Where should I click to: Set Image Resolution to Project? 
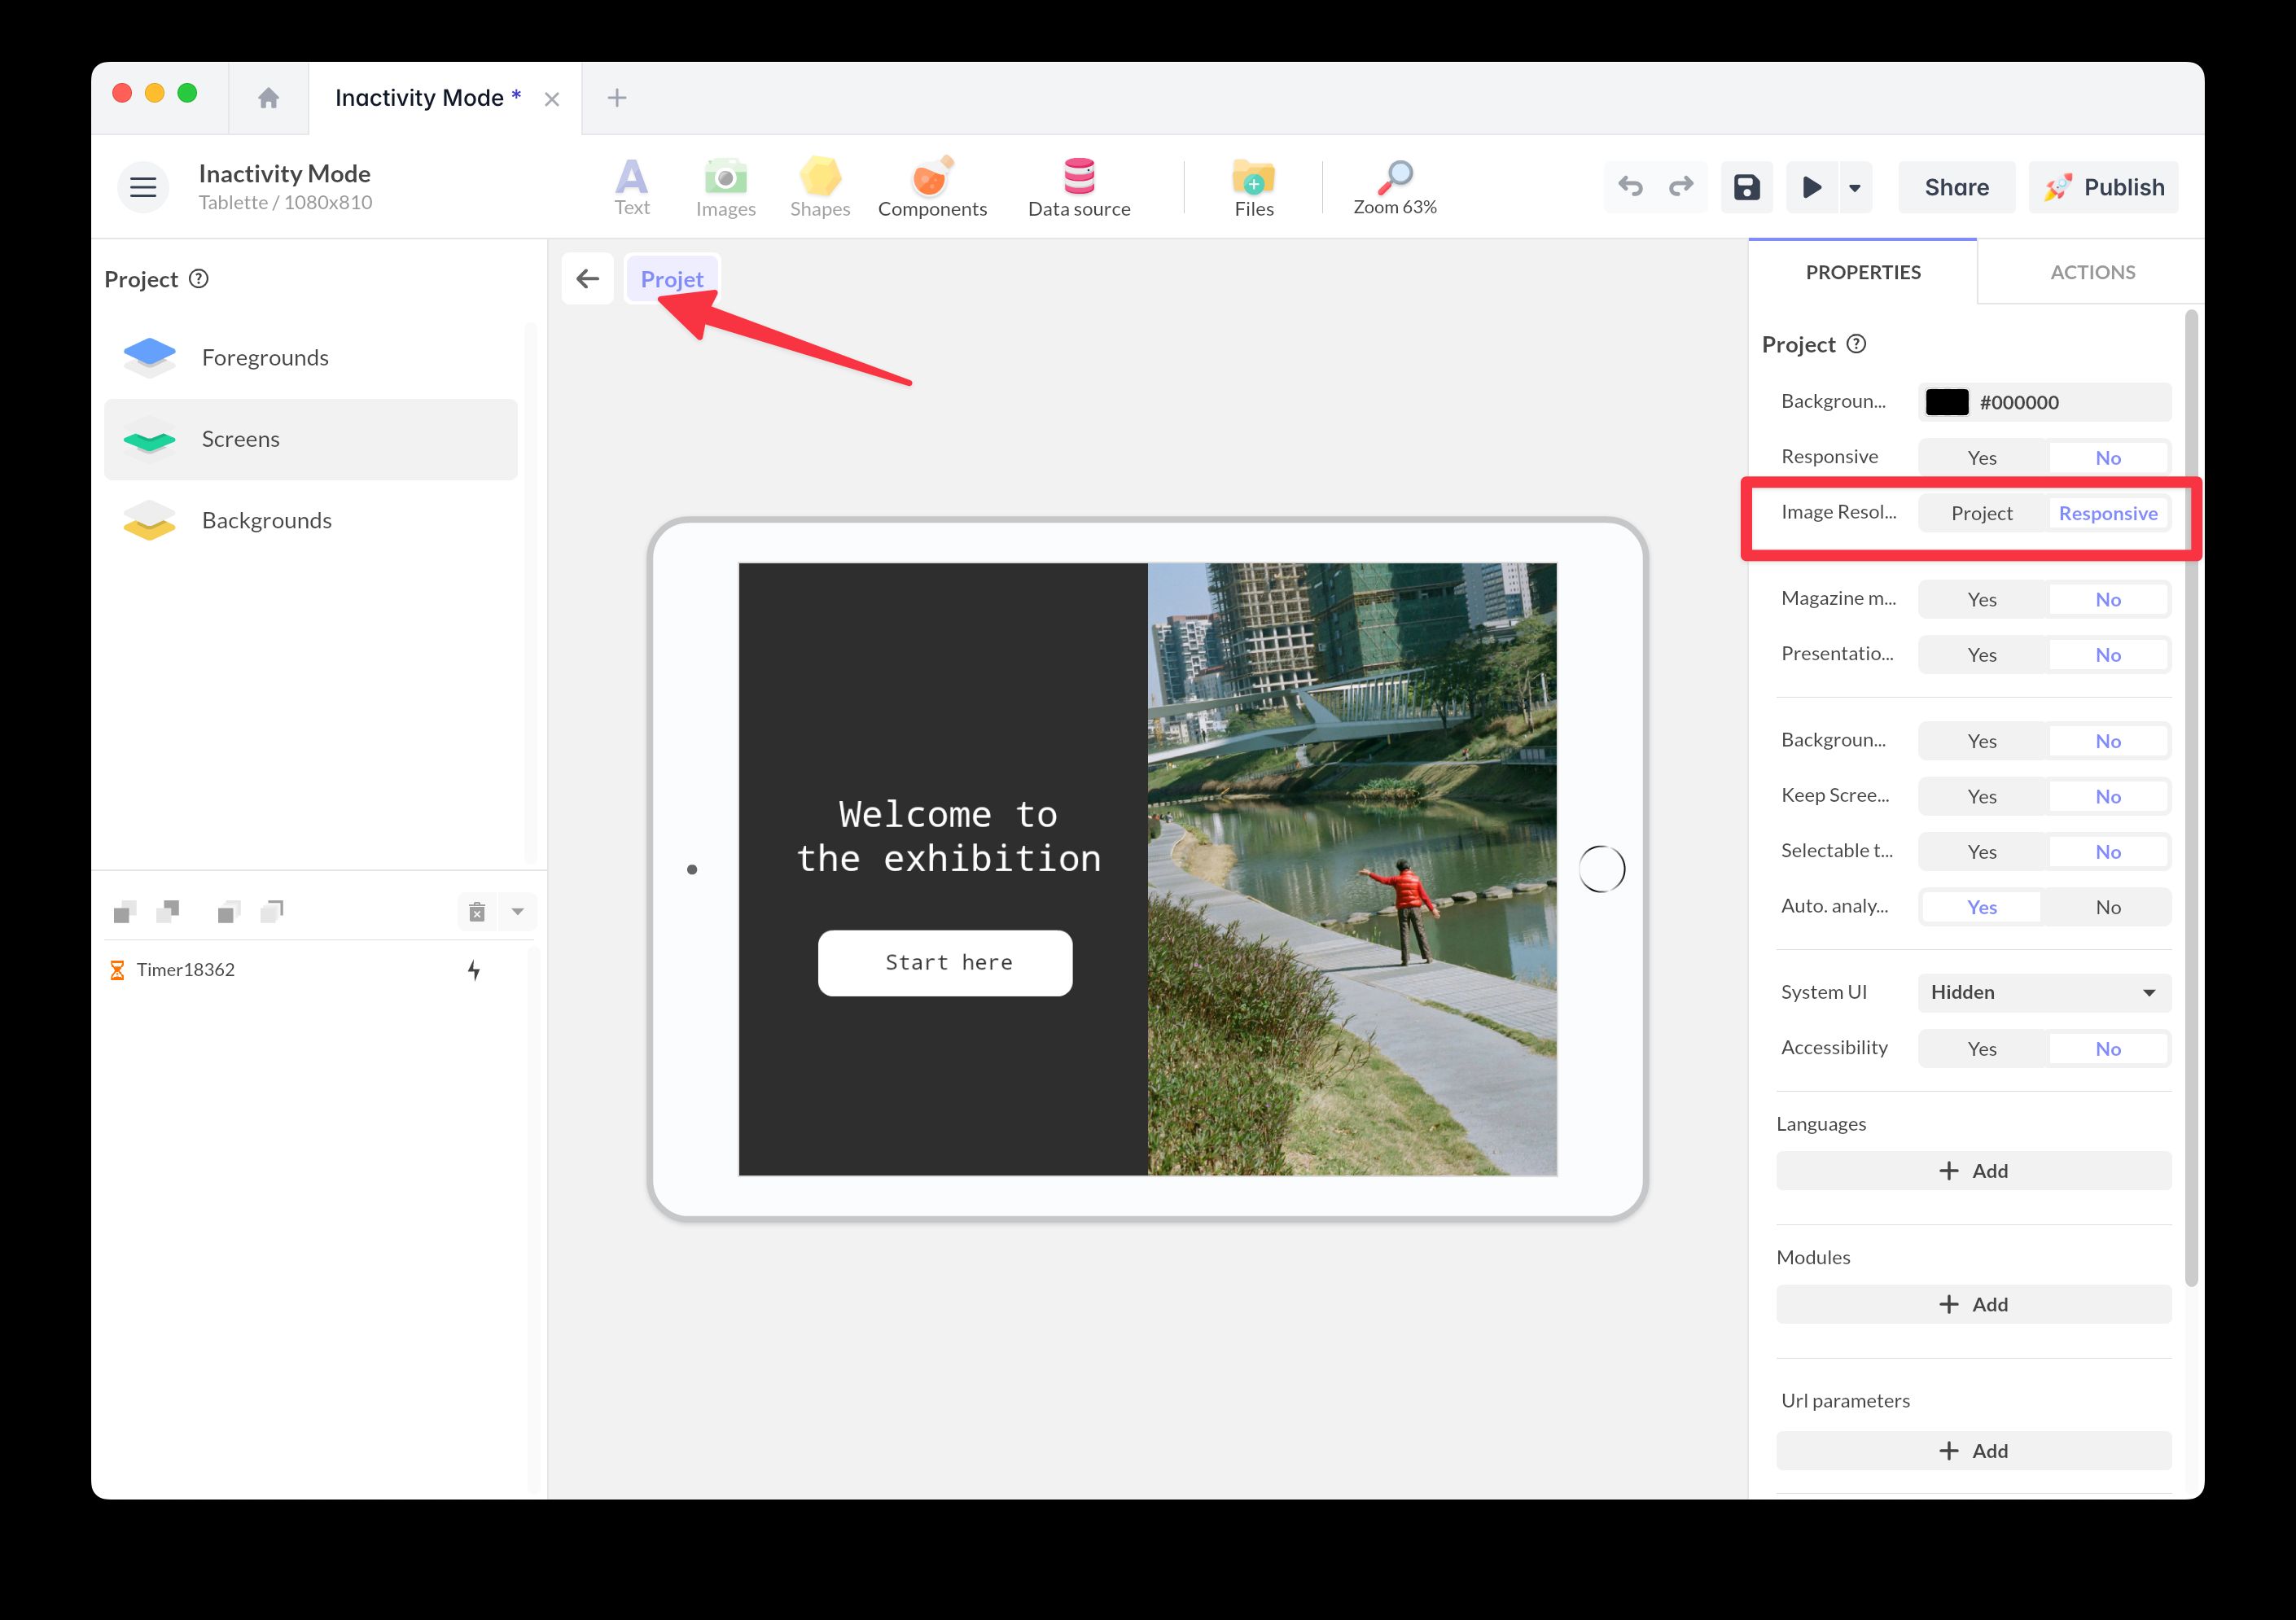tap(1981, 514)
